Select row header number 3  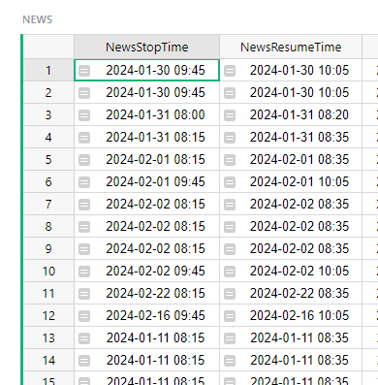tap(48, 114)
